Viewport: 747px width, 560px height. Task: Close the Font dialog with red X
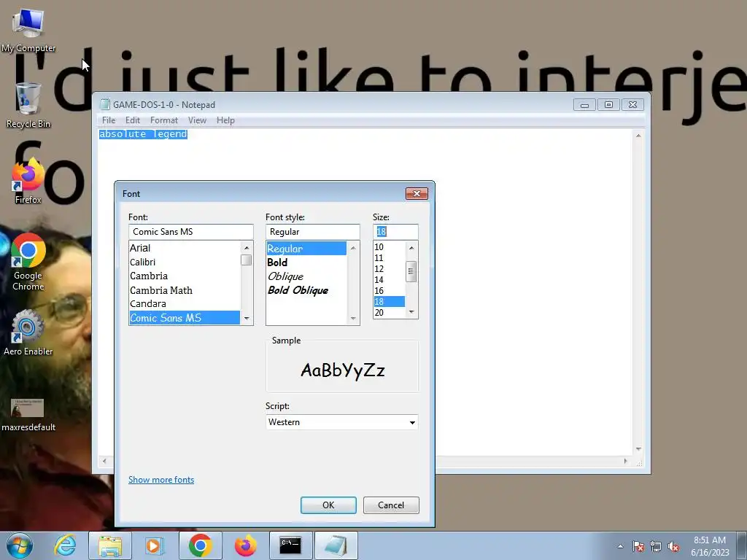[x=417, y=193]
